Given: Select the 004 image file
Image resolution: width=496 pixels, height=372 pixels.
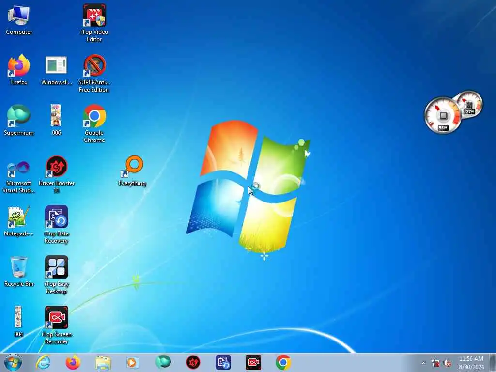Looking at the screenshot, I should point(19,322).
